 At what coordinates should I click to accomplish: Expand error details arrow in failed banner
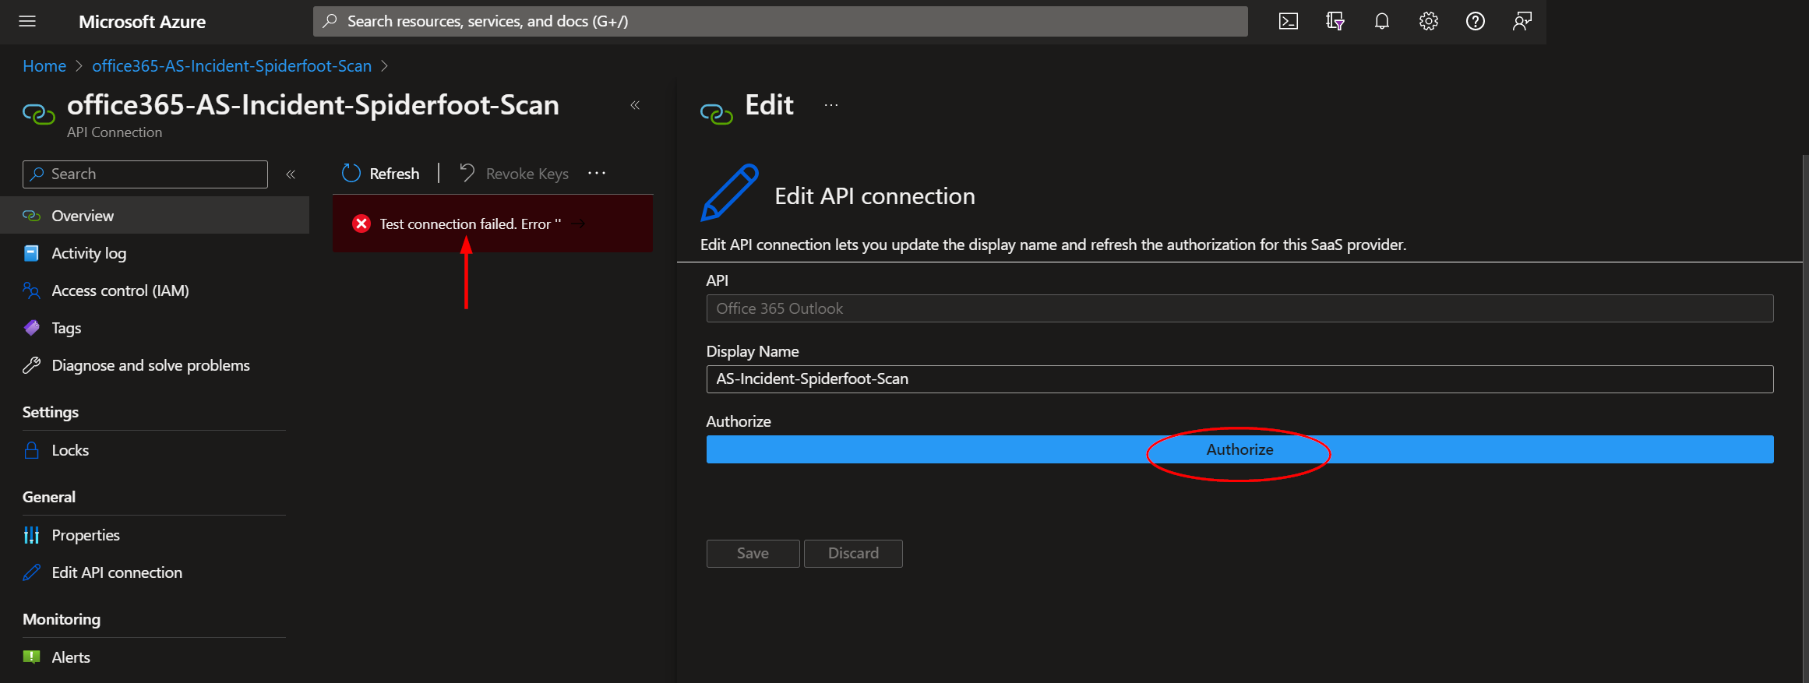click(579, 224)
